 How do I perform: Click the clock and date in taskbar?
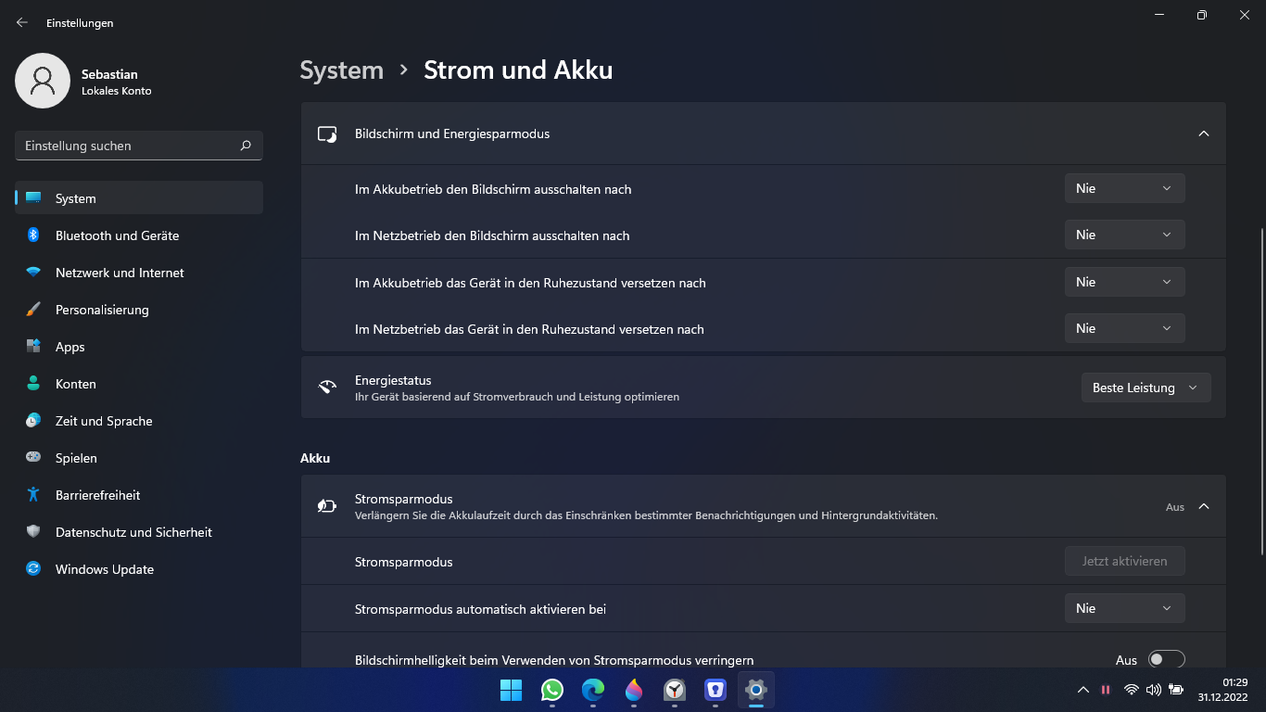(1222, 690)
